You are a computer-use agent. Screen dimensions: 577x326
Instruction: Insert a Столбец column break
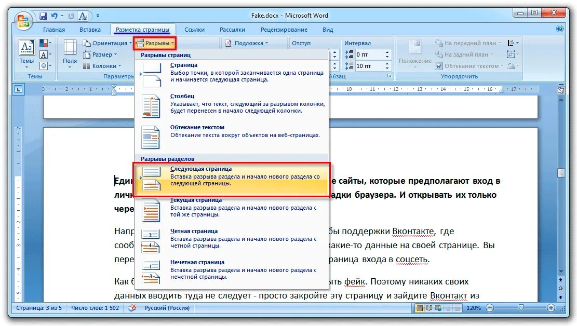pos(232,106)
